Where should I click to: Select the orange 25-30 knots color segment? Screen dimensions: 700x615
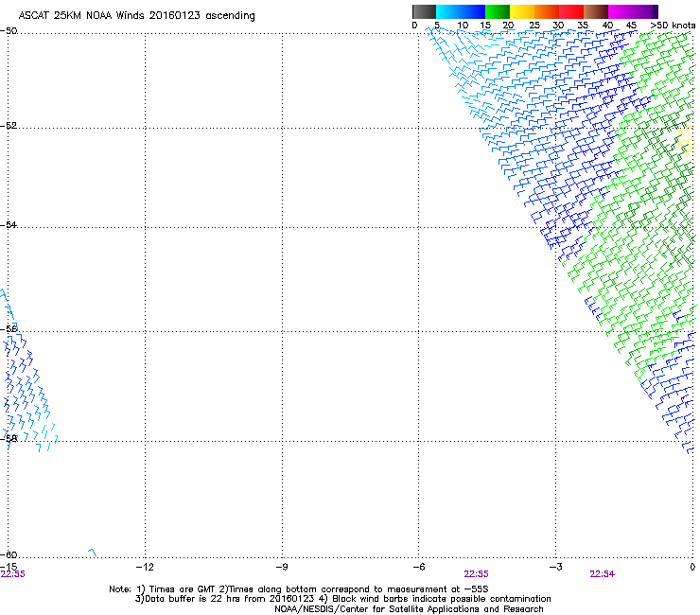(x=547, y=11)
